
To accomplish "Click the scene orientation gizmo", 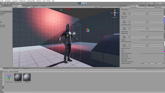I will pos(115,13).
